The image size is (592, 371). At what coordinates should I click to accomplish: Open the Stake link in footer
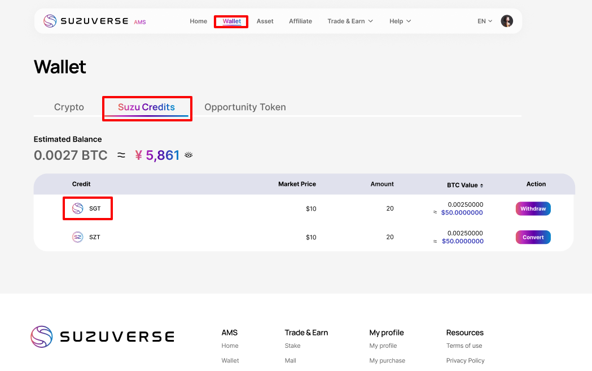(x=292, y=346)
